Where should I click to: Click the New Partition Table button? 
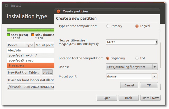(24, 72)
